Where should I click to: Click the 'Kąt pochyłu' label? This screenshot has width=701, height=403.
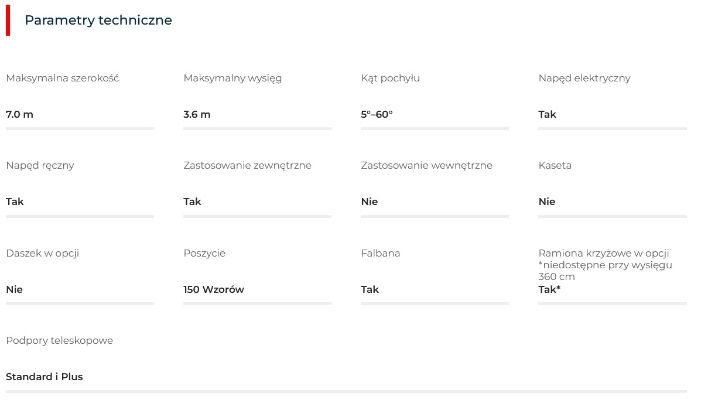point(390,78)
